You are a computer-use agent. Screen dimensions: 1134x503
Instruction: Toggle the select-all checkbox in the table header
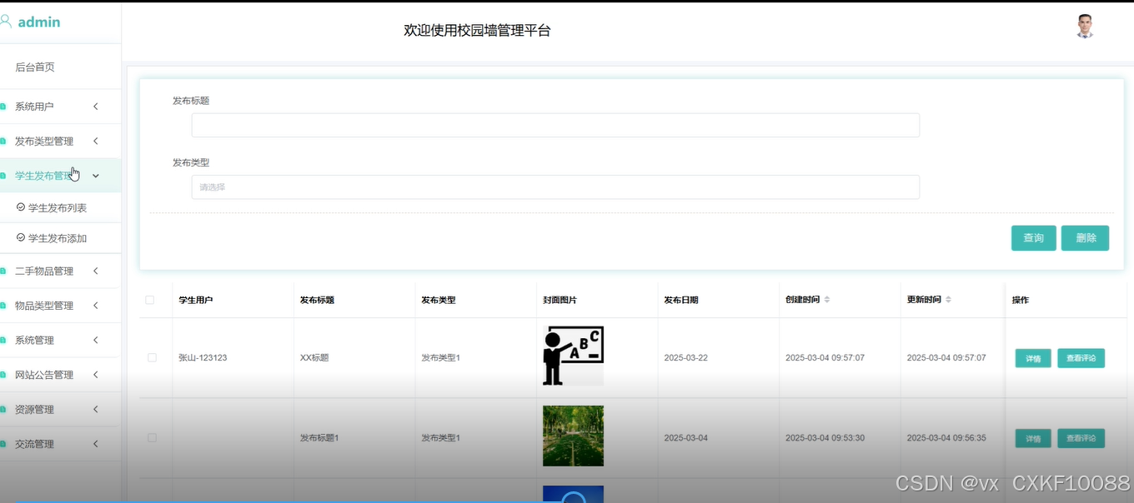[150, 300]
